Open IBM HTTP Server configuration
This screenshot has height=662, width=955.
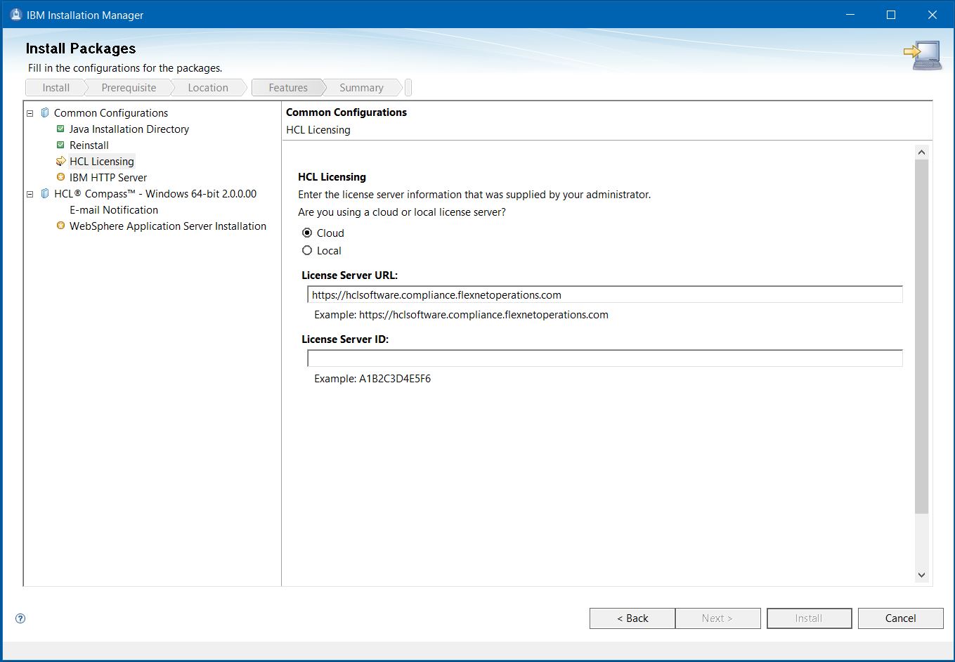(x=108, y=177)
